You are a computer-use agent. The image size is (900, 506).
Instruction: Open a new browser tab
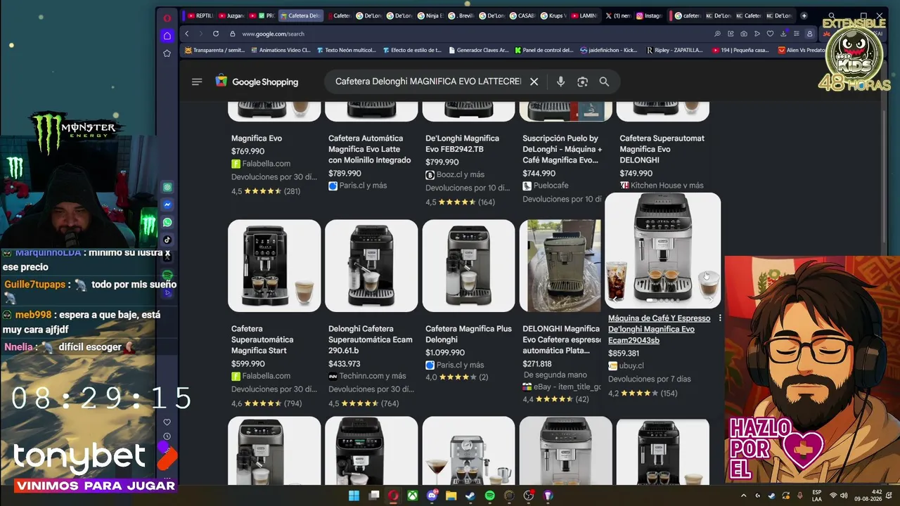pos(804,15)
